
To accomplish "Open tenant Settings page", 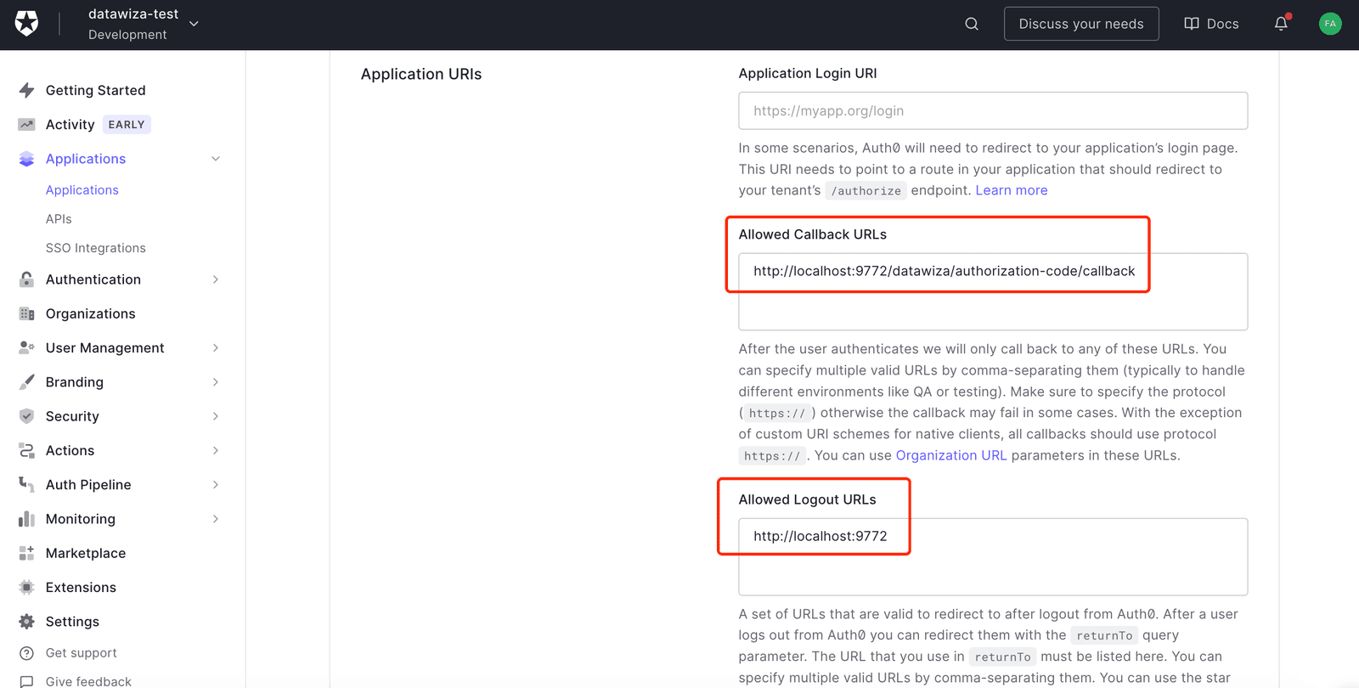I will (x=72, y=622).
